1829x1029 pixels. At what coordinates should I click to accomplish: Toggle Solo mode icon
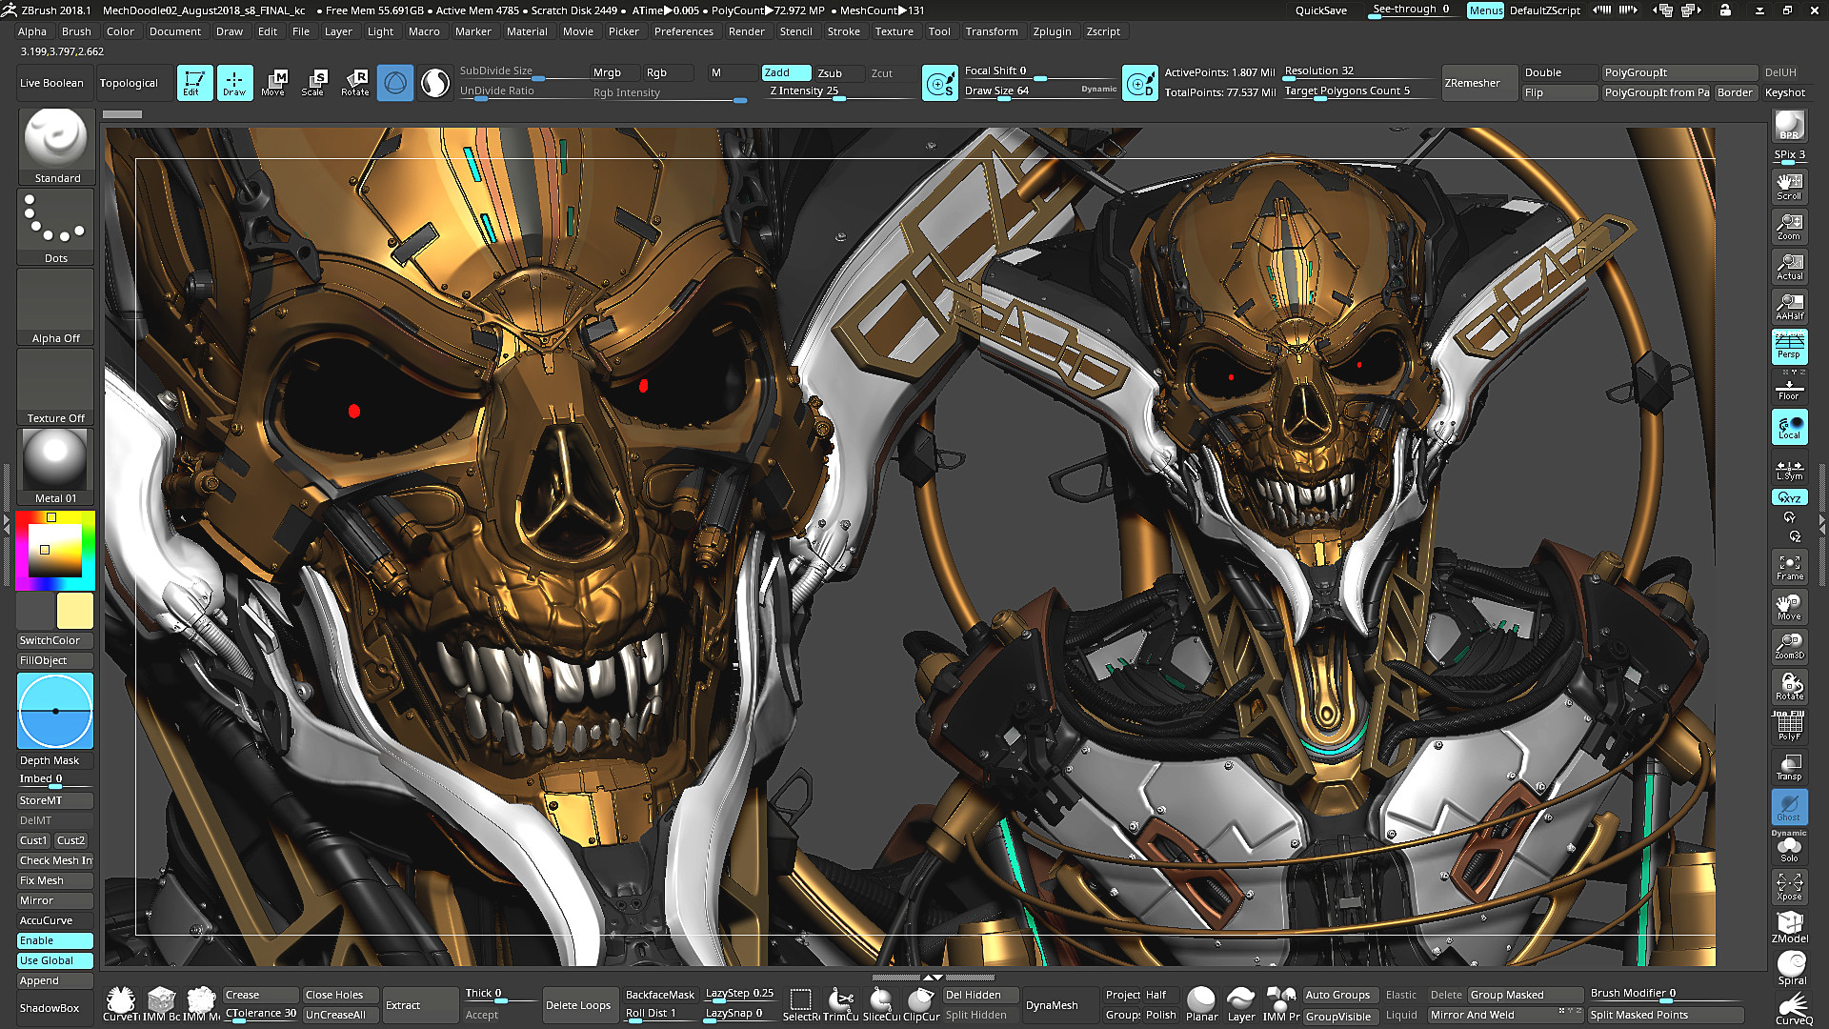[x=1789, y=849]
